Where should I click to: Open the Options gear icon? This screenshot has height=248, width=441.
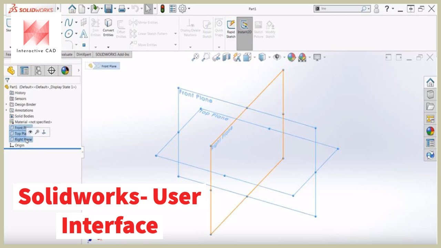click(x=183, y=9)
